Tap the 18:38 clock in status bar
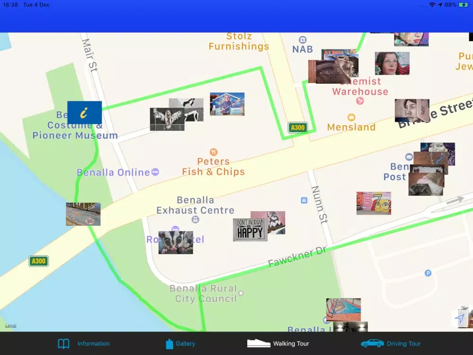The image size is (473, 355). pos(10,5)
